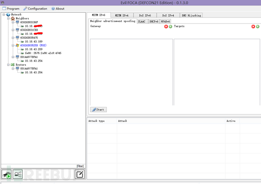
Task: Click the [Filter] field
Action: (43, 166)
